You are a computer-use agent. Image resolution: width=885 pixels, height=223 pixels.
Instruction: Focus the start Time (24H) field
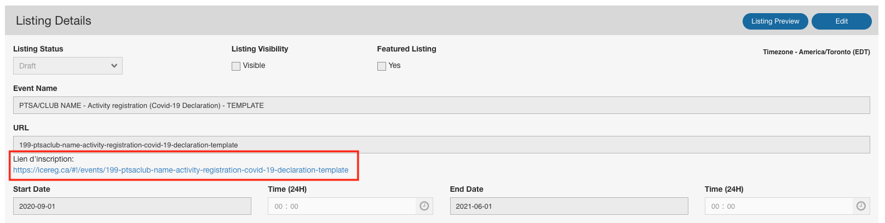[x=342, y=206]
